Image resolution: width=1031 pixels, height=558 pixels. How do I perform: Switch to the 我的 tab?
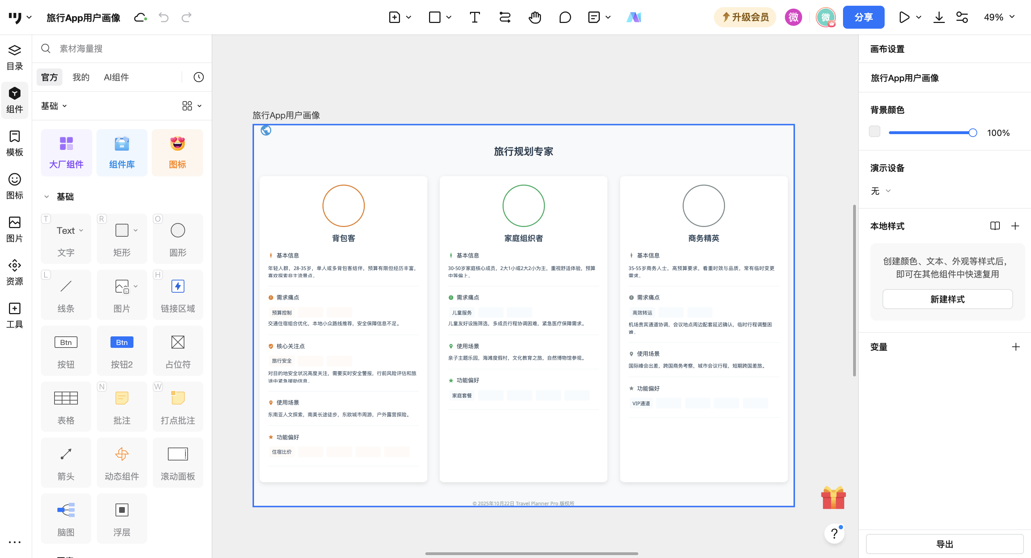pos(81,77)
